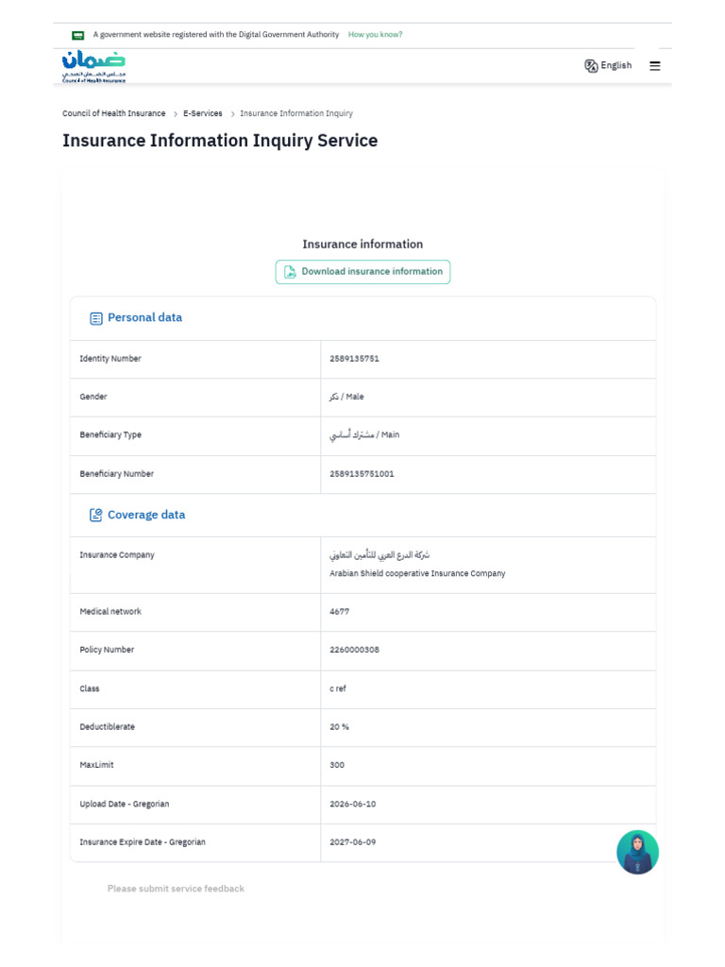This screenshot has height=967, width=725.
Task: Click the Identity Number label
Action: (110, 359)
